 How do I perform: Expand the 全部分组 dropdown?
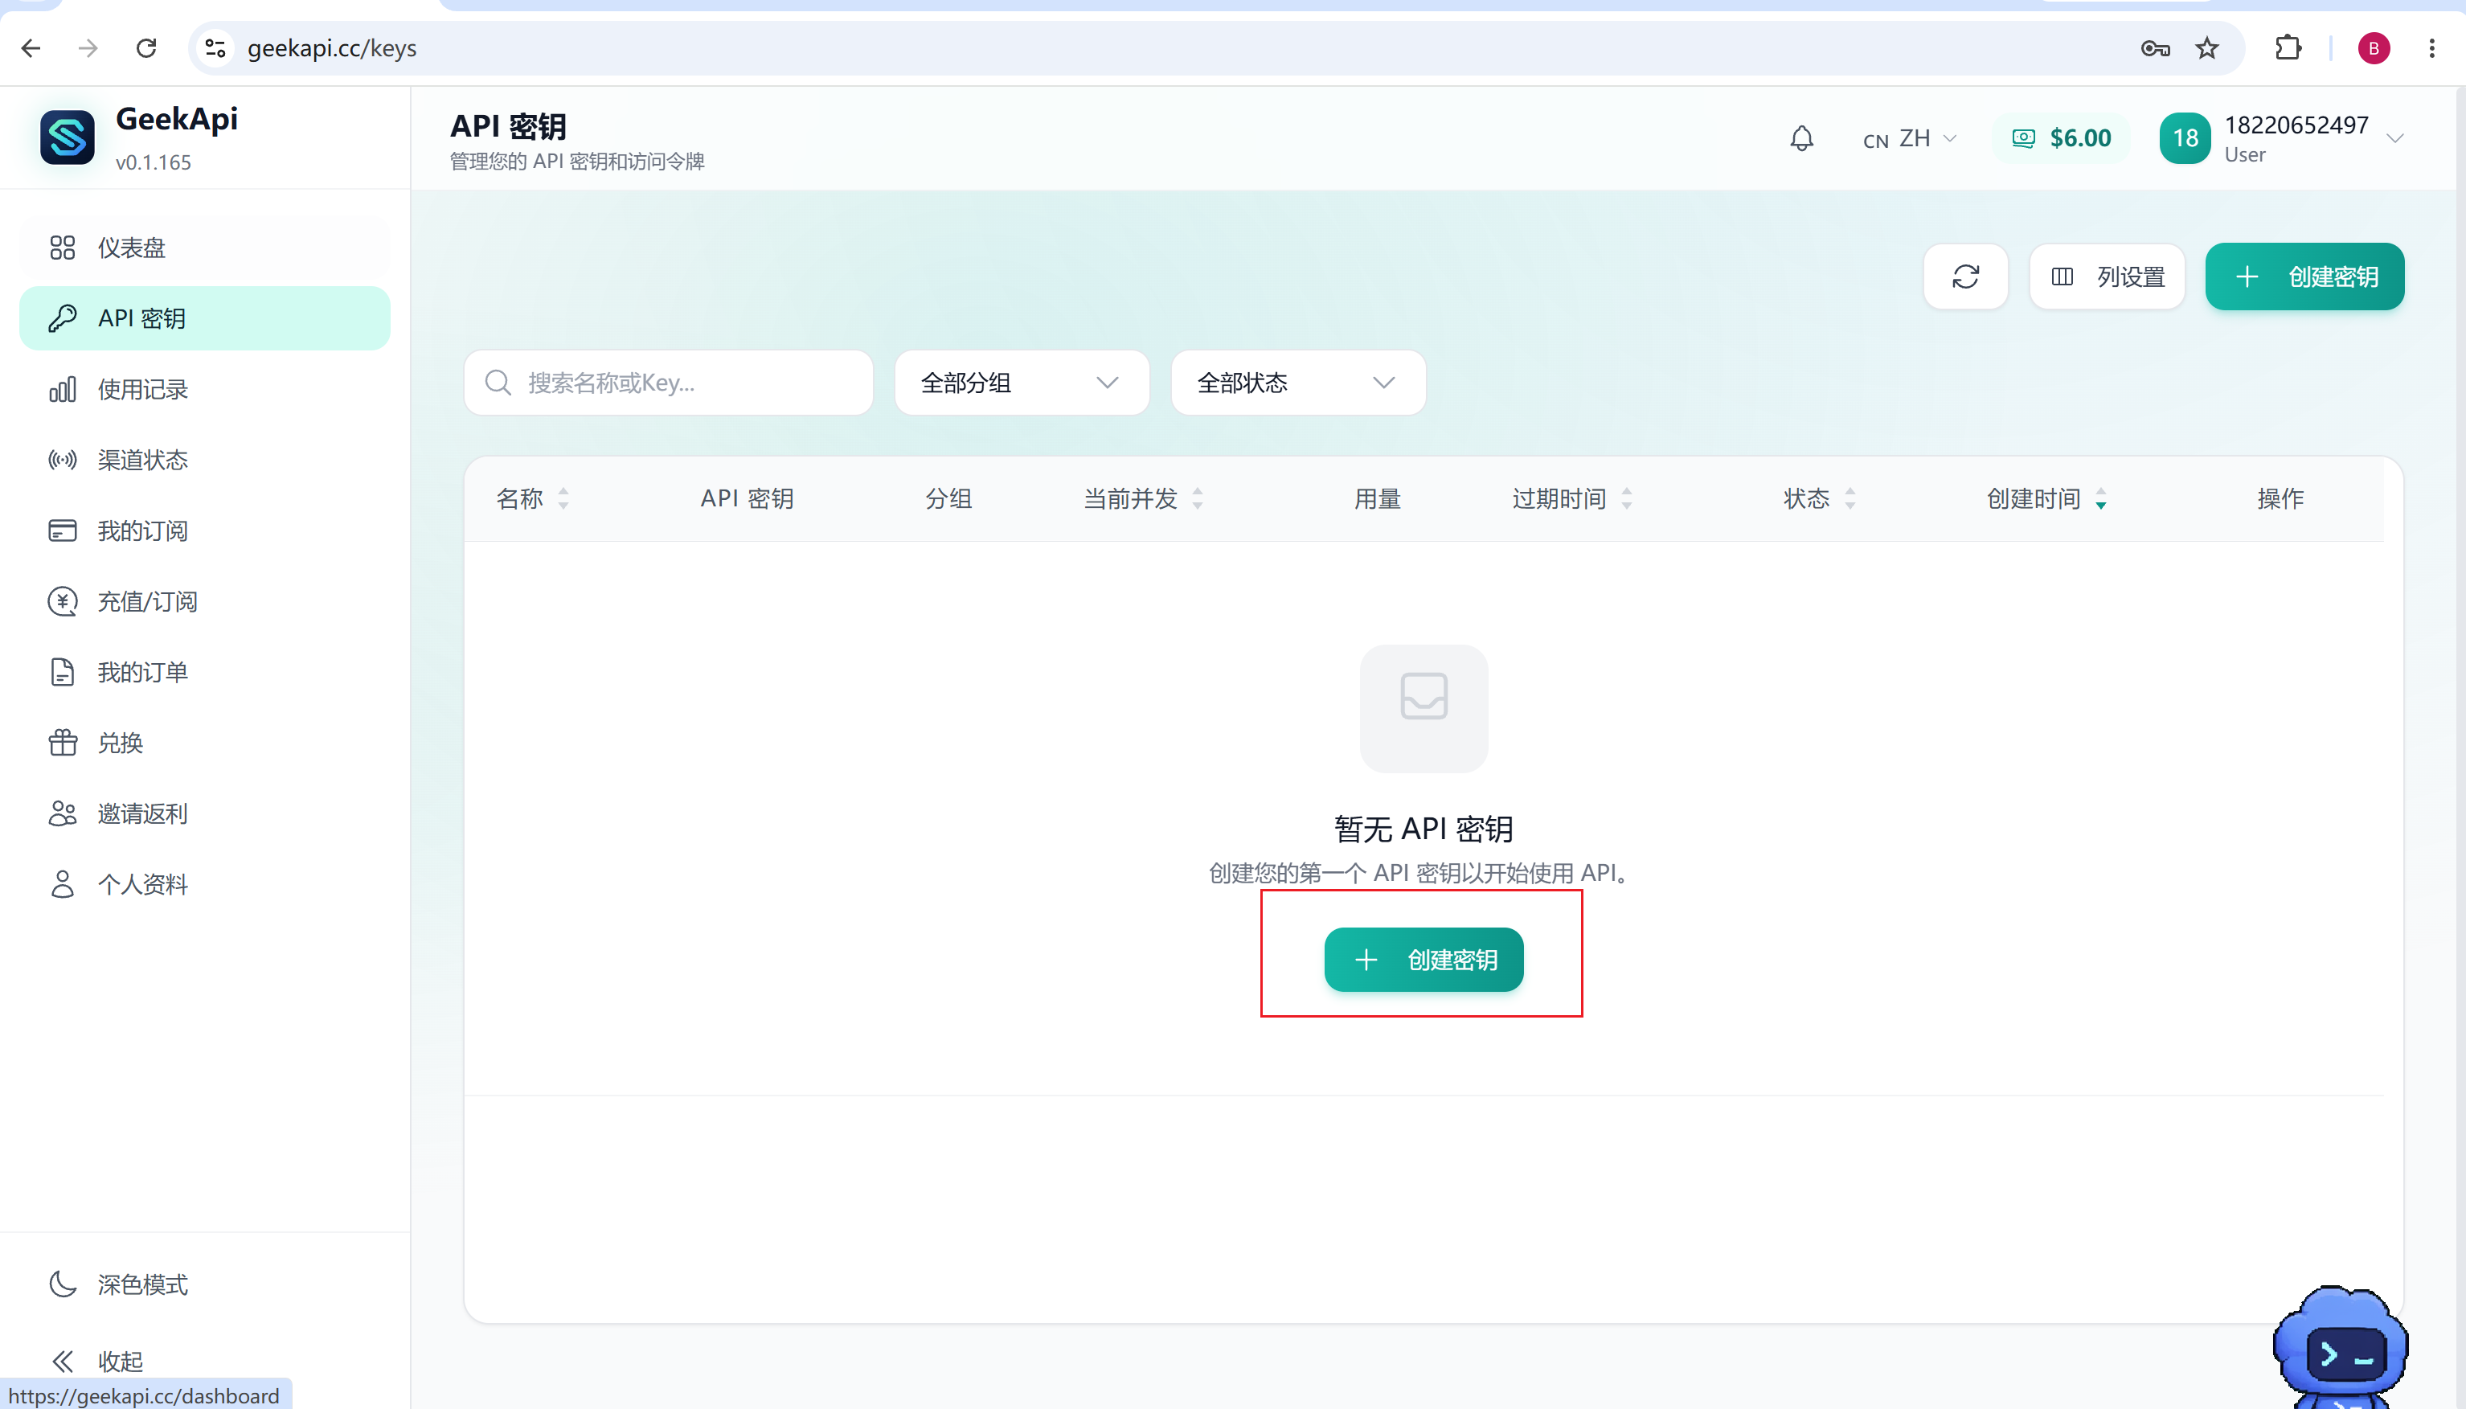click(1022, 383)
